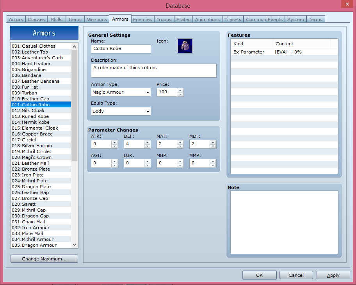Decrease the Price value

coord(180,94)
